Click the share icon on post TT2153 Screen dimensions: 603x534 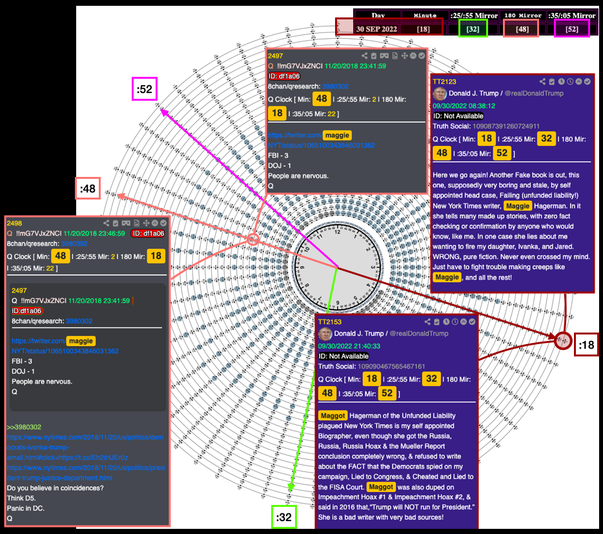427,322
